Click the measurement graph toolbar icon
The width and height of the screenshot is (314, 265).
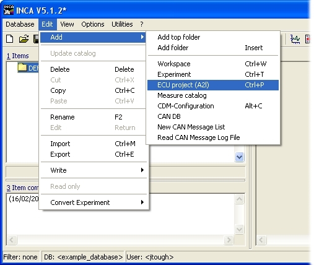point(295,39)
